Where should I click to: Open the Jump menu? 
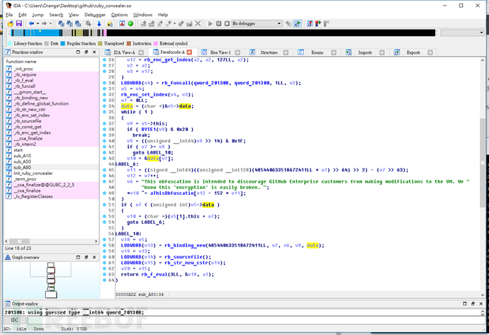point(38,15)
